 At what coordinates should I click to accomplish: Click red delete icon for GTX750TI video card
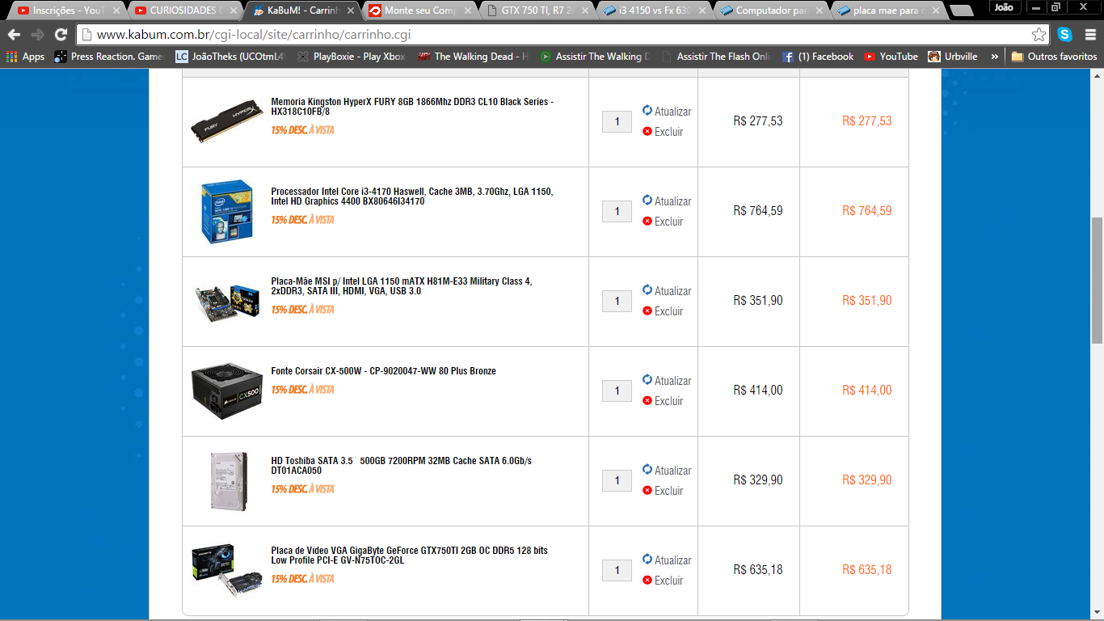click(647, 580)
